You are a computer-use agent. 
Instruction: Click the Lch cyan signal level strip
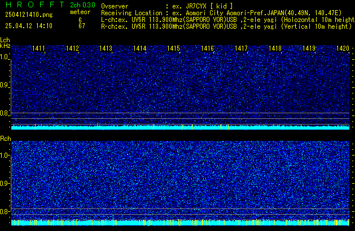click(180, 127)
